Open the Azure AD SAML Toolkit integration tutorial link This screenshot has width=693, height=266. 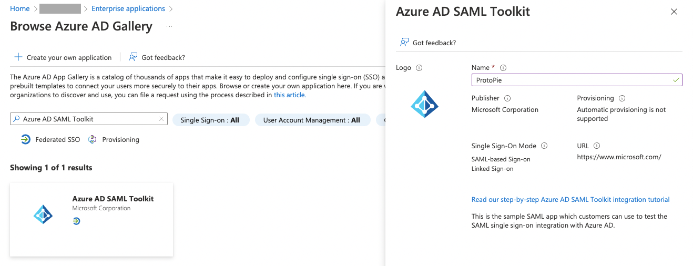(x=570, y=200)
